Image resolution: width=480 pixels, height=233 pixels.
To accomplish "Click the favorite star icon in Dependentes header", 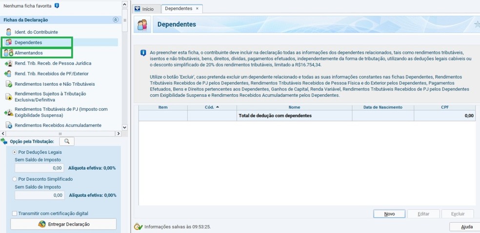I will [x=477, y=24].
